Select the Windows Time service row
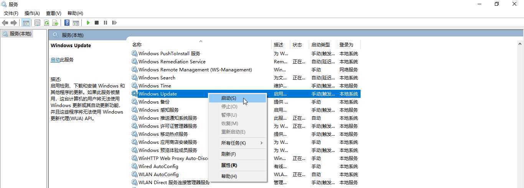The height and width of the screenshot is (188, 524). pos(245,86)
